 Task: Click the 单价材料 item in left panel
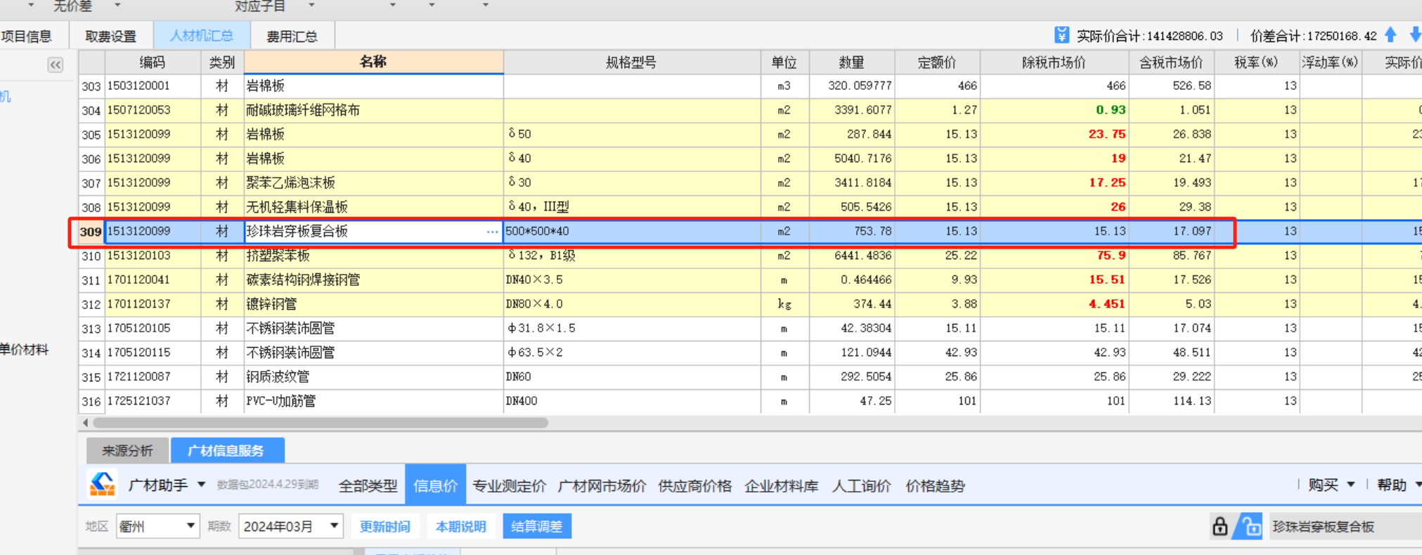[x=25, y=350]
